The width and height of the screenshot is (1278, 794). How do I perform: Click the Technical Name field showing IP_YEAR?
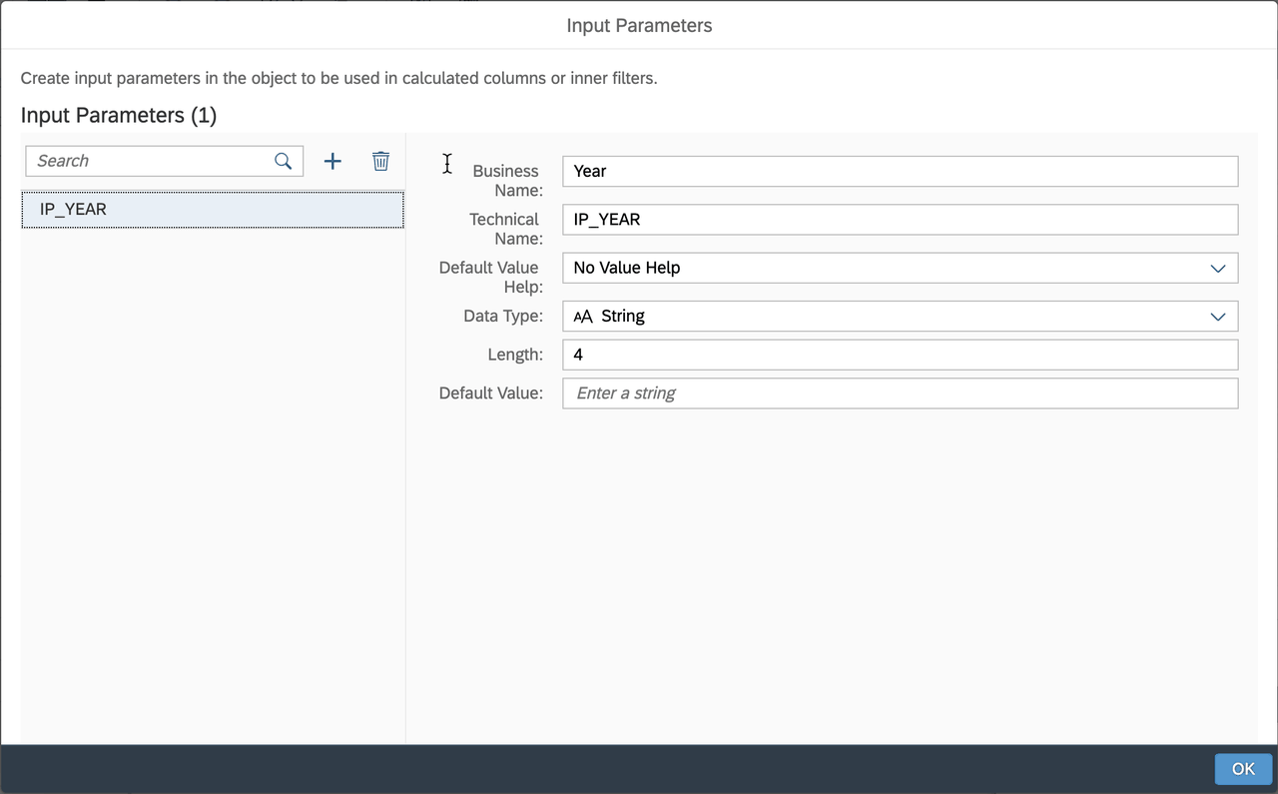tap(899, 220)
